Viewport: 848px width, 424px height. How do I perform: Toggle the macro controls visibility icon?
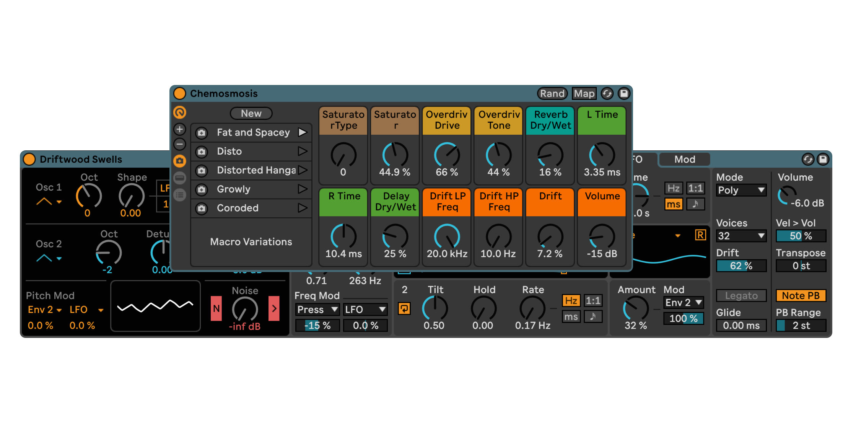[179, 113]
